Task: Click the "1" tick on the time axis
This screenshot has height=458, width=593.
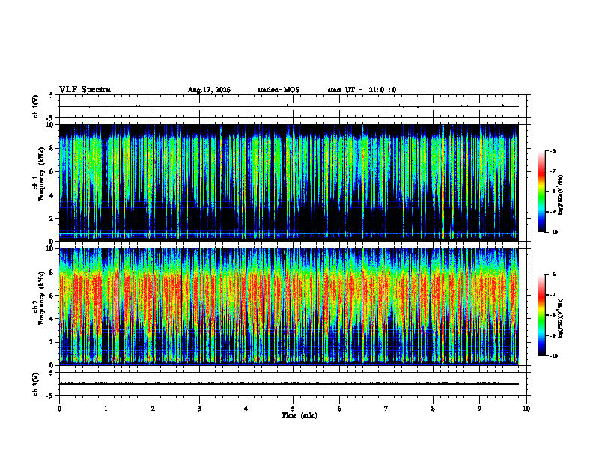Action: tap(106, 409)
